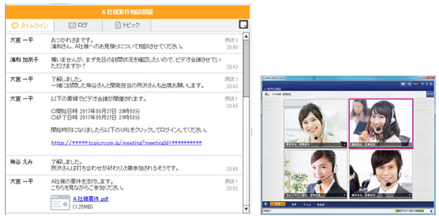Click the speech bubble icon on タイムライン tab
Screen dimensions: 439x216
pyautogui.click(x=15, y=25)
